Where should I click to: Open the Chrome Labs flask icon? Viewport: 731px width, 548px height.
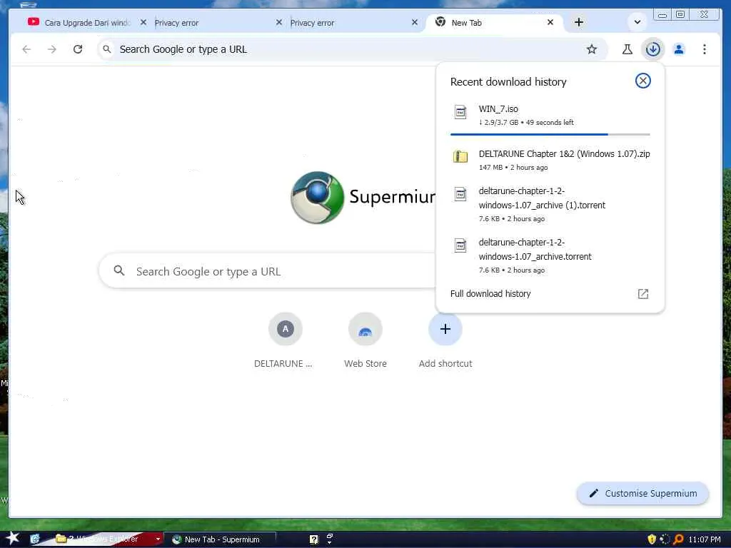click(627, 49)
